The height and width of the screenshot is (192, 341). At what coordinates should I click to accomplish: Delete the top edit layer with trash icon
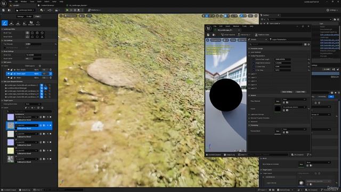[x=51, y=70]
